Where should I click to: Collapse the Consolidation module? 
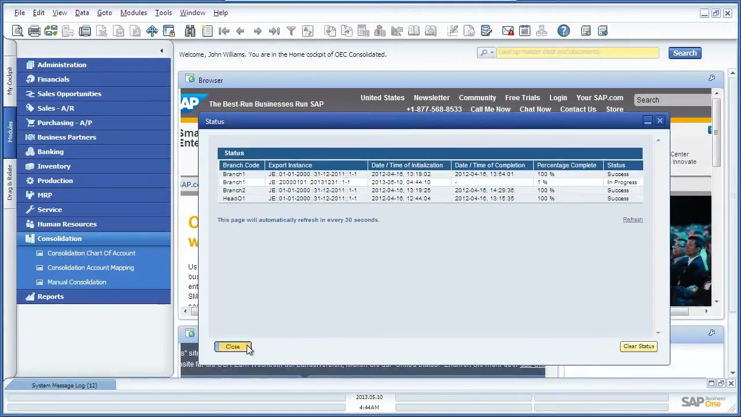(94, 239)
